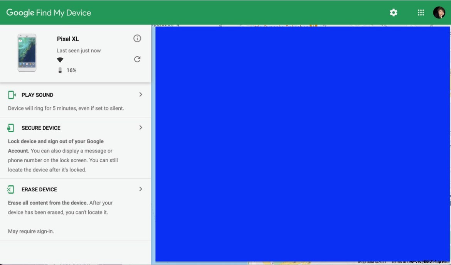This screenshot has width=451, height=265.
Task: Select the Play Sound icon
Action: point(11,94)
